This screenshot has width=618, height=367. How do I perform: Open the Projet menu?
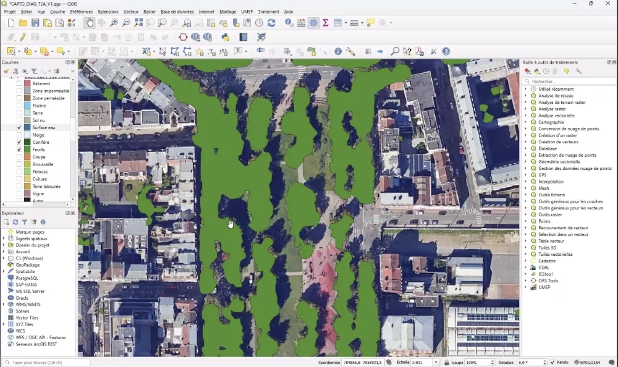[10, 12]
